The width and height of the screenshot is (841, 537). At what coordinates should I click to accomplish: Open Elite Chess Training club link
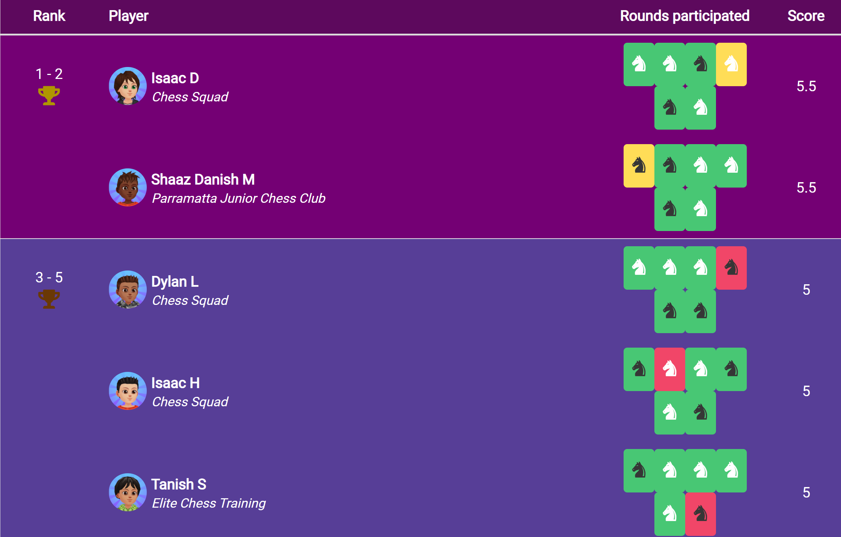(x=209, y=503)
